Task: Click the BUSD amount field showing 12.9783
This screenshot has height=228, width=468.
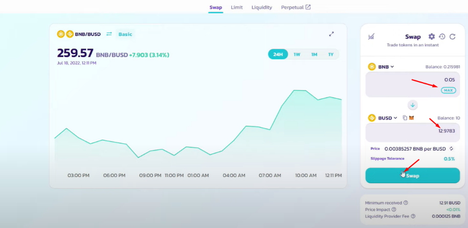Action: point(413,133)
